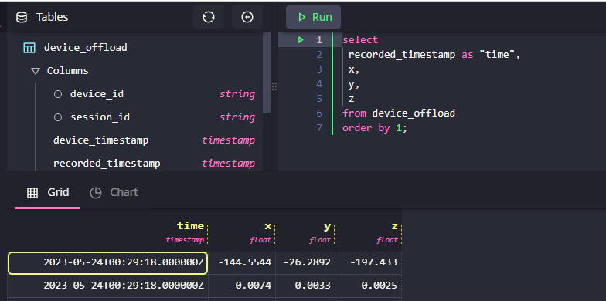Click the cell value 0.0025
This screenshot has height=301, width=606.
[379, 286]
